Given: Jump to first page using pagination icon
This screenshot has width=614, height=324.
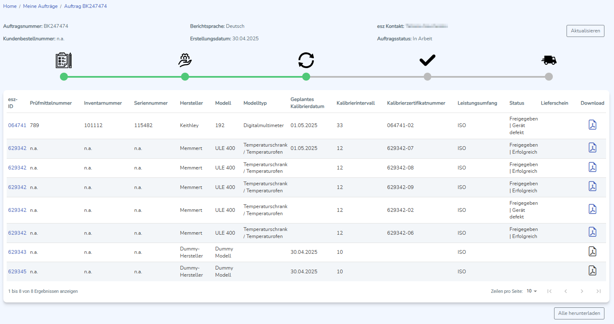Looking at the screenshot, I should coord(549,291).
